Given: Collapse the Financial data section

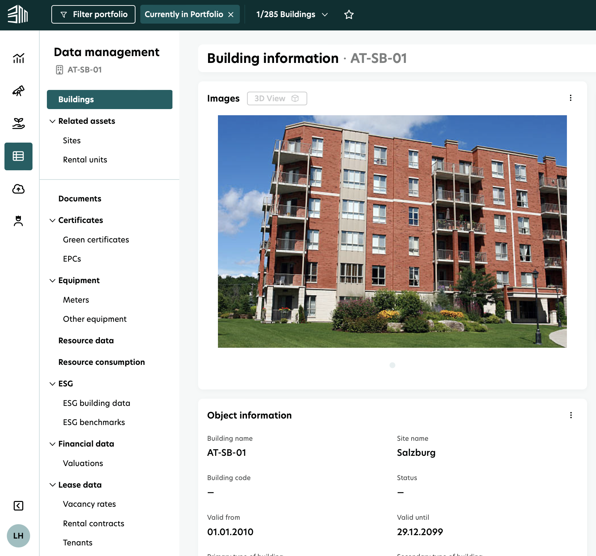Looking at the screenshot, I should click(x=52, y=444).
